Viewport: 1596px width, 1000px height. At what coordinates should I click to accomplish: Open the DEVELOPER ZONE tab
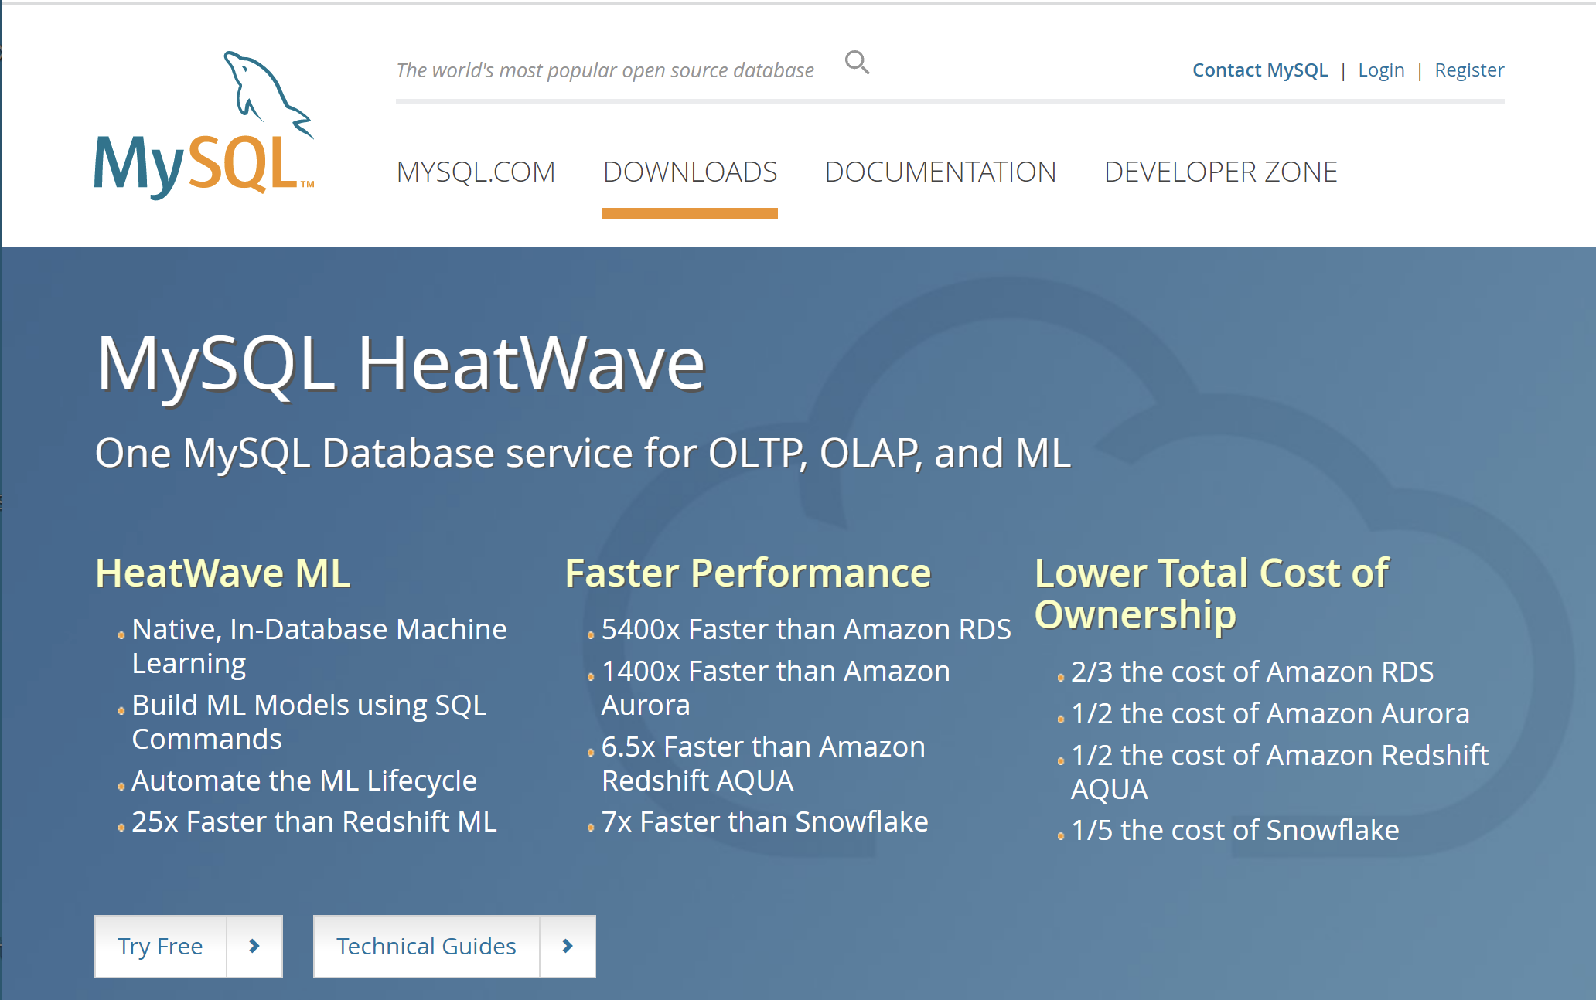pos(1220,172)
